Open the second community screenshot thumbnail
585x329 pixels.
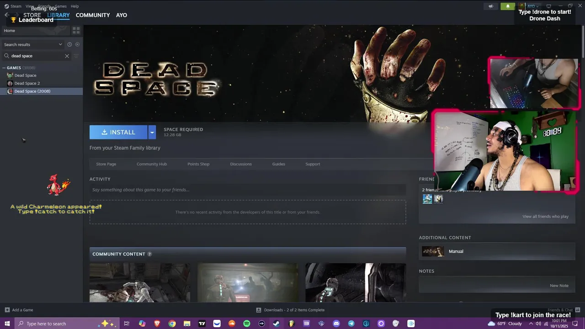coord(248,282)
